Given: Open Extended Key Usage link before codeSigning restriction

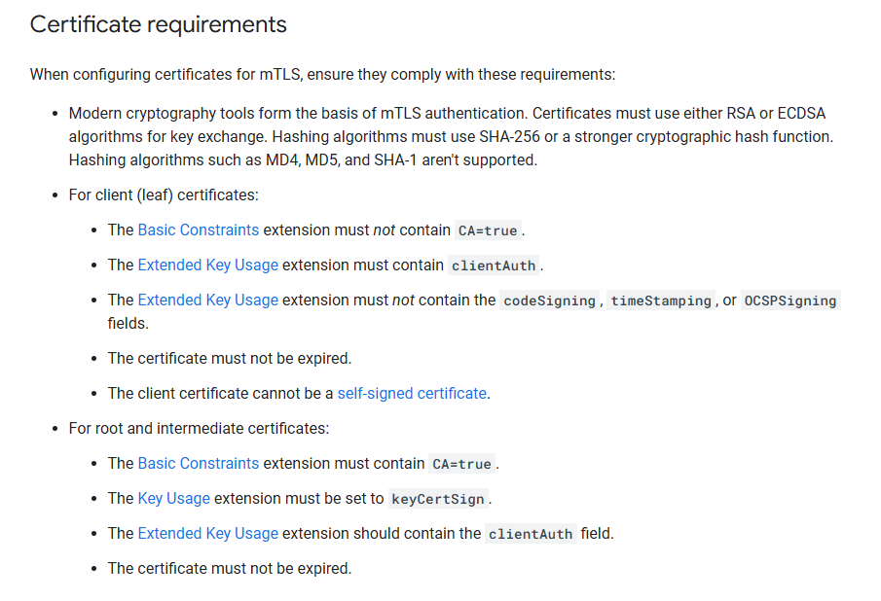Looking at the screenshot, I should point(208,300).
